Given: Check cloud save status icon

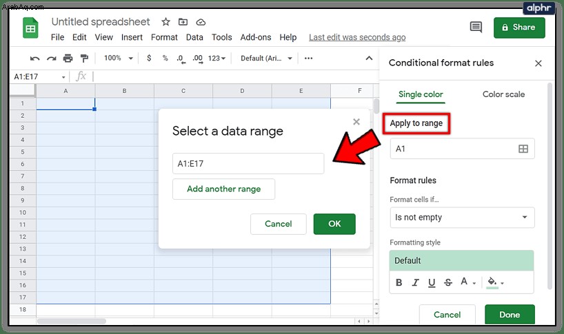Looking at the screenshot, I should pyautogui.click(x=201, y=22).
